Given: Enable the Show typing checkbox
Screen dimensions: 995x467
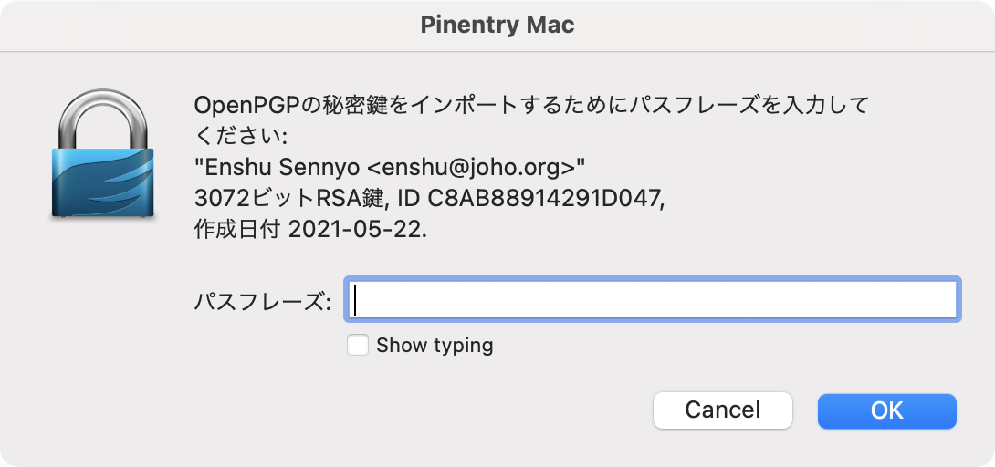Looking at the screenshot, I should coord(358,346).
